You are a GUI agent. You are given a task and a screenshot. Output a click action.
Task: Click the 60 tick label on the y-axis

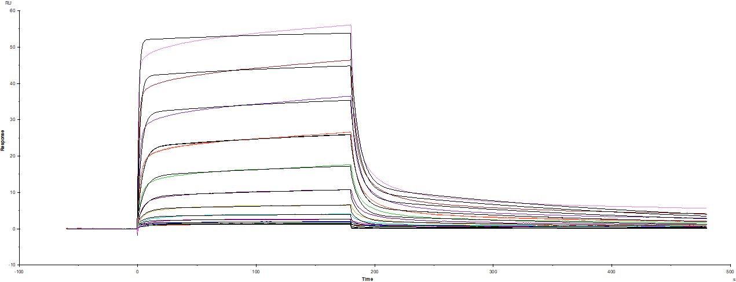(x=12, y=11)
